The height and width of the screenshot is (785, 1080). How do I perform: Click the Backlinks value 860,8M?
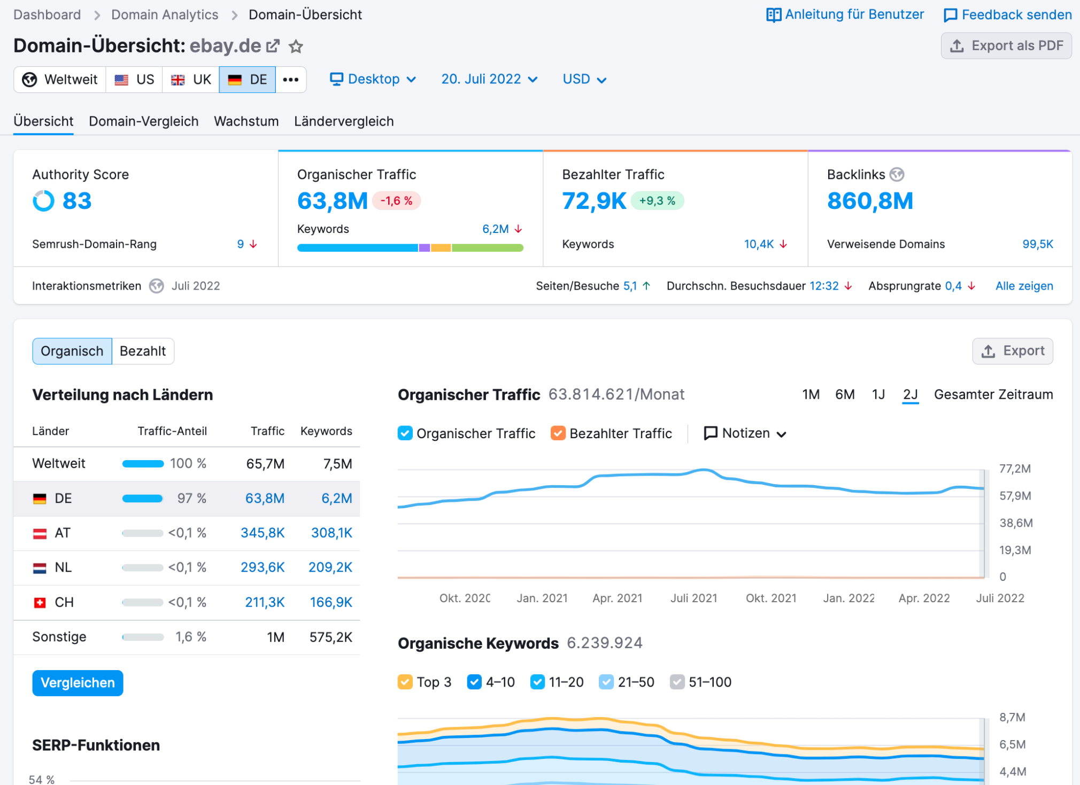870,201
